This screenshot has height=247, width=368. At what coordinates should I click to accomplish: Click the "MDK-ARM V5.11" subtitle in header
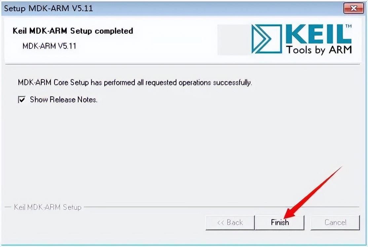49,46
